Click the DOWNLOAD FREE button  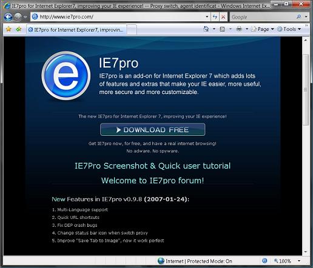tap(153, 130)
